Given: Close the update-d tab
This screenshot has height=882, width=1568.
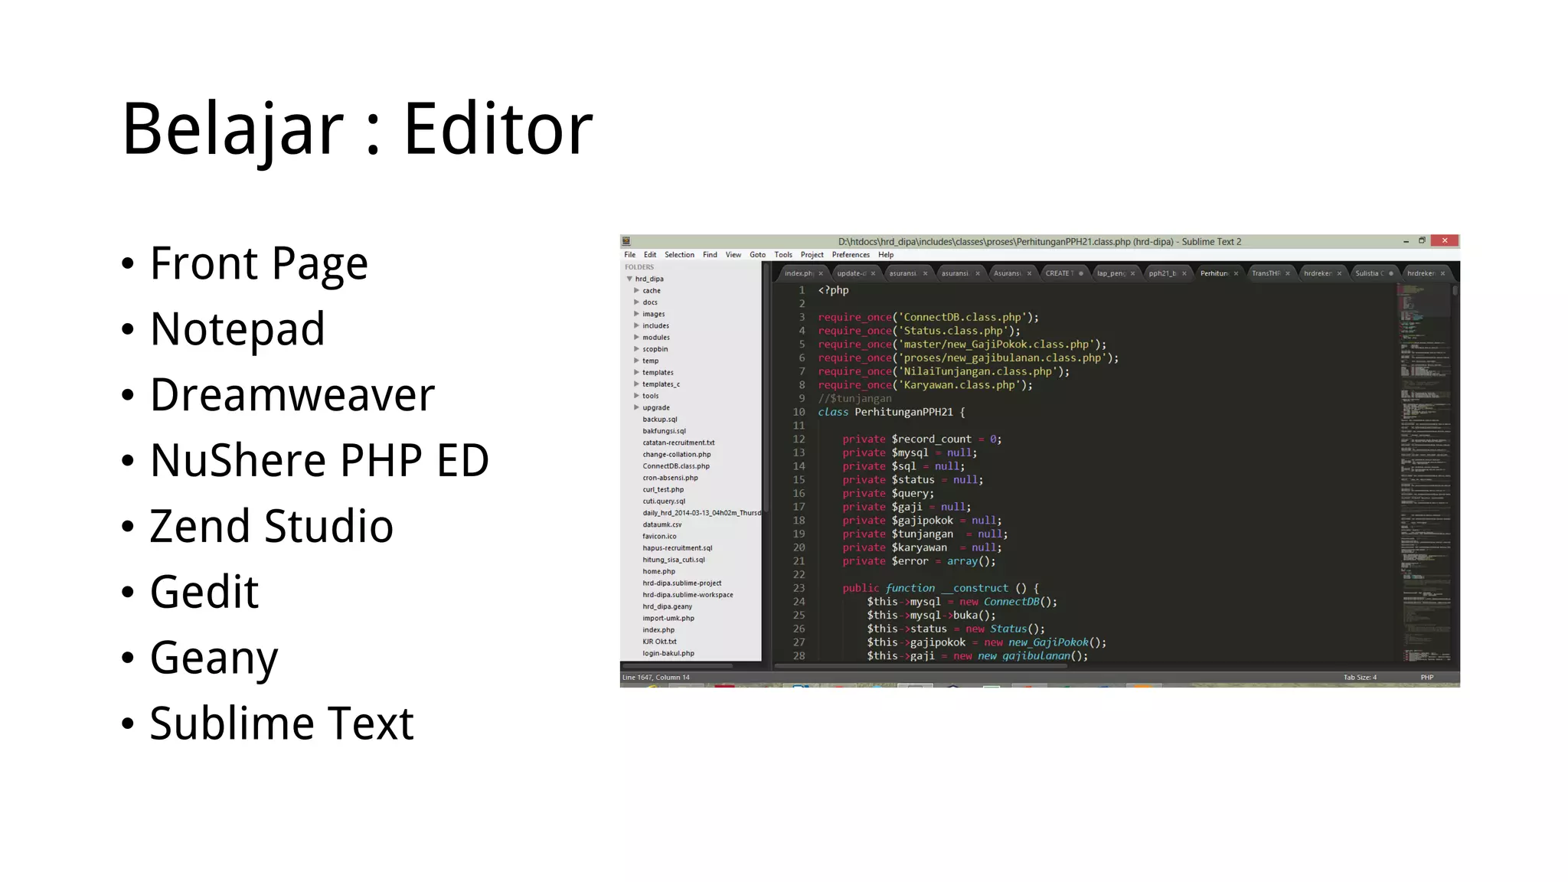Looking at the screenshot, I should click(x=874, y=273).
